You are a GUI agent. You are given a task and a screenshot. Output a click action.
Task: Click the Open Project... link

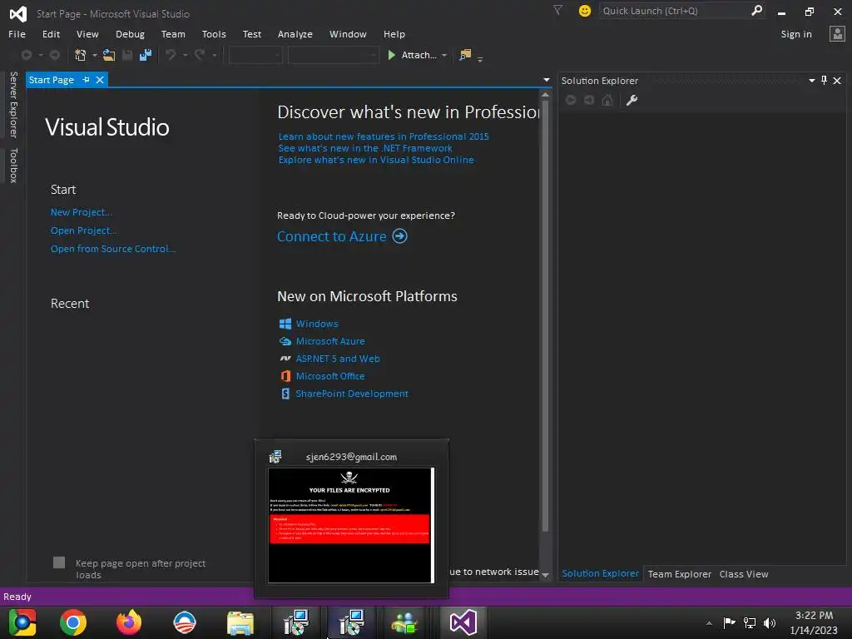coord(84,230)
